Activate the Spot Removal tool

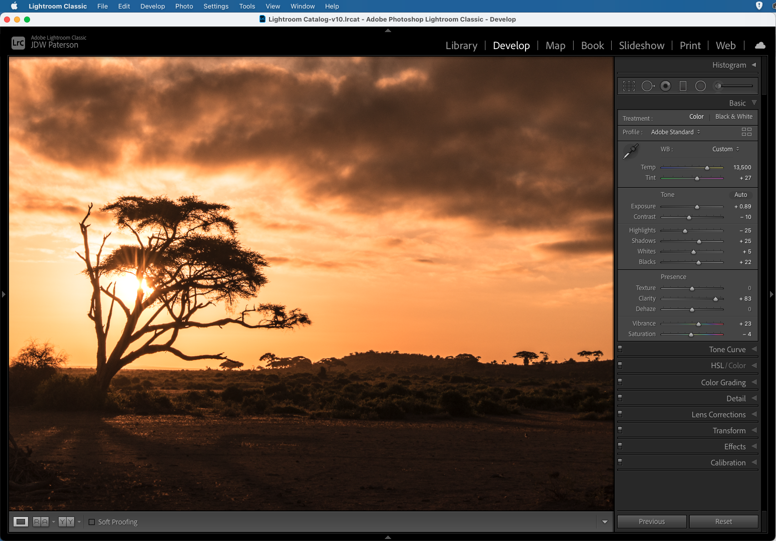pyautogui.click(x=648, y=86)
